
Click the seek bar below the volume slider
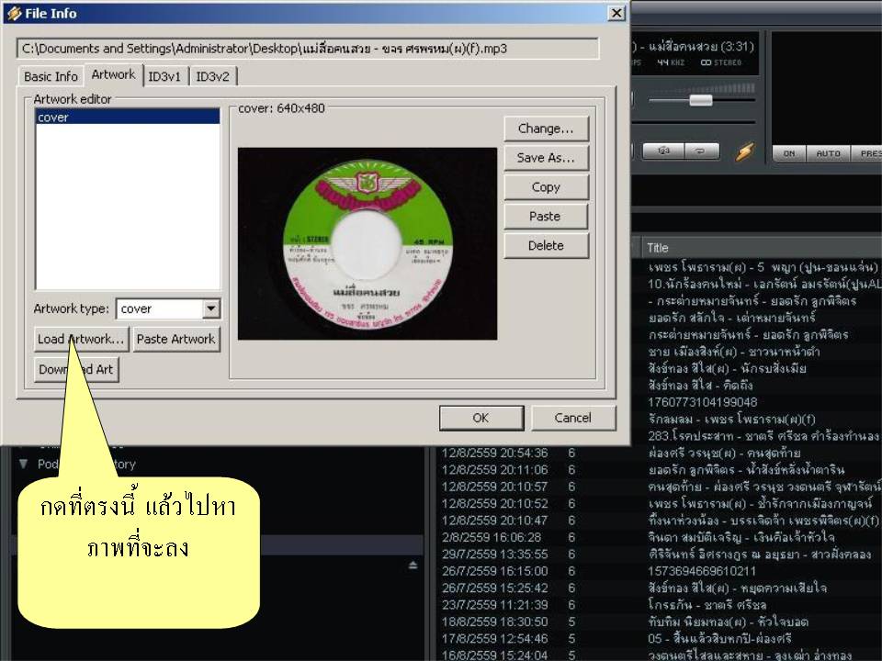click(694, 121)
